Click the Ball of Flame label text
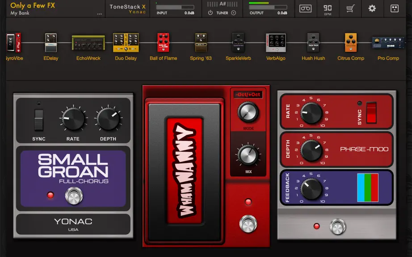The image size is (412, 257). 163,58
